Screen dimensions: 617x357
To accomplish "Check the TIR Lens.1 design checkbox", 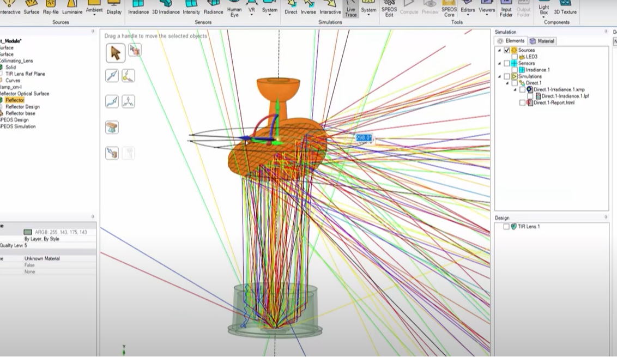I will click(506, 226).
